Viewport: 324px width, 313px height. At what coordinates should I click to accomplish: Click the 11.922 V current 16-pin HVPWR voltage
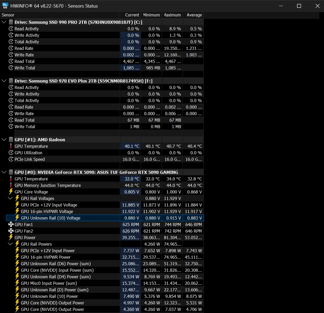pos(131,211)
